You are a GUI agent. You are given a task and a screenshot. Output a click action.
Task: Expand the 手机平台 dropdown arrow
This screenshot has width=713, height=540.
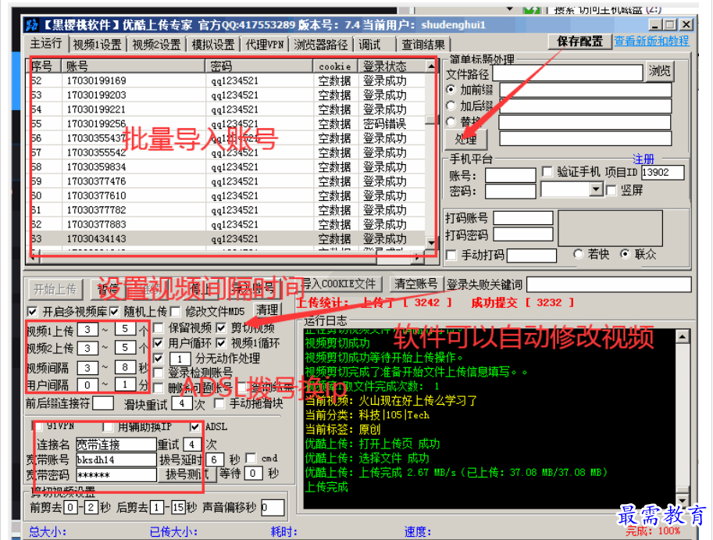point(596,189)
